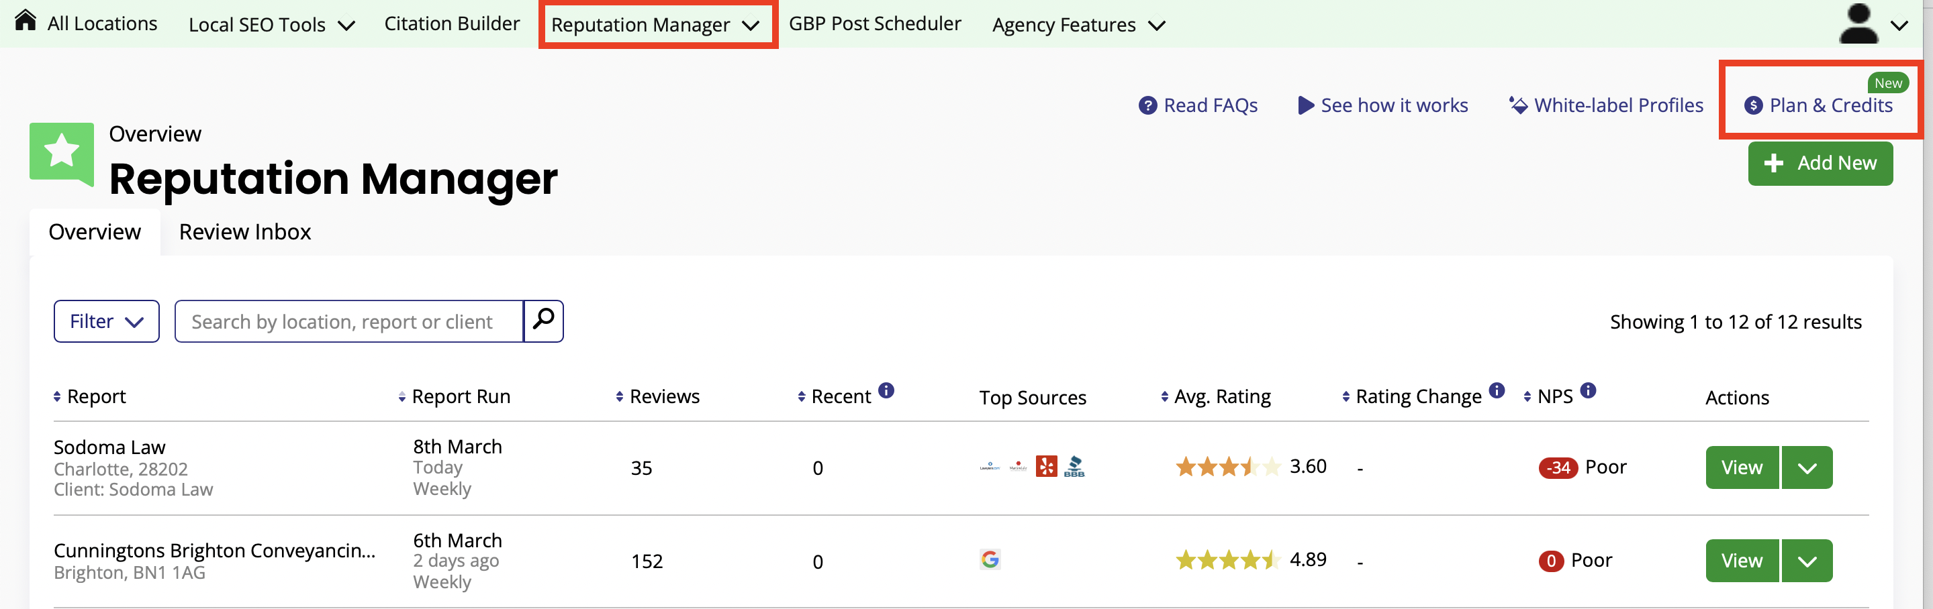Click 'Client: Sodoma Law' text
This screenshot has width=1933, height=609.
(x=134, y=490)
